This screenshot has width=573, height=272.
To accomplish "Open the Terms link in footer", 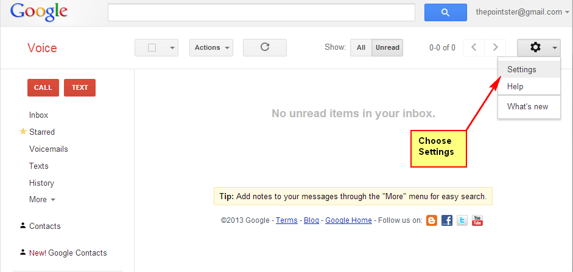I will pyautogui.click(x=286, y=220).
